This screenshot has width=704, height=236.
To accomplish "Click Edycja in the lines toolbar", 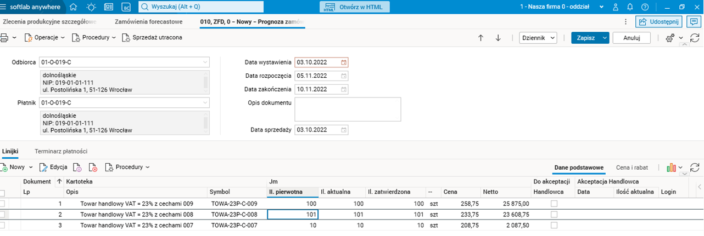I will [53, 167].
